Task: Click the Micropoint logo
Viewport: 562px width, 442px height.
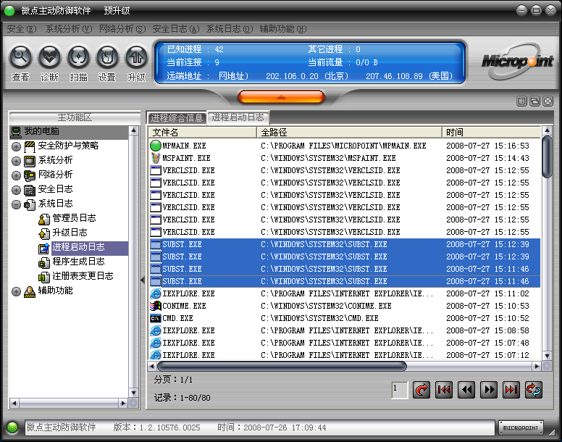Action: [518, 62]
